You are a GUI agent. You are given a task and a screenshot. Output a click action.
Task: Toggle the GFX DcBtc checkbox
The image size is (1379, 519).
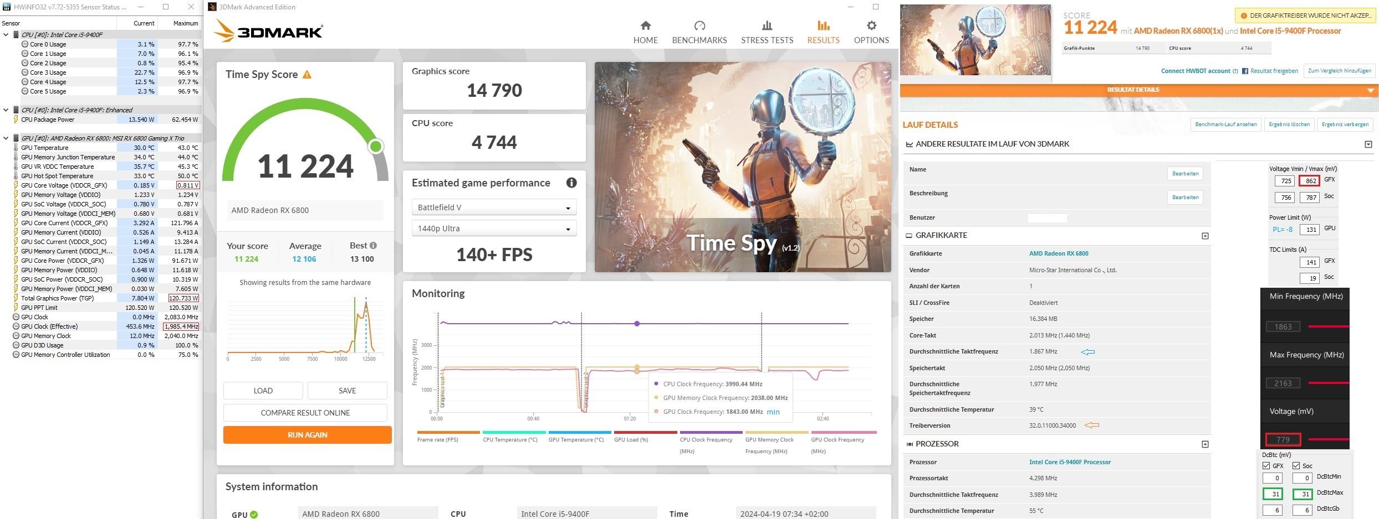click(1266, 466)
